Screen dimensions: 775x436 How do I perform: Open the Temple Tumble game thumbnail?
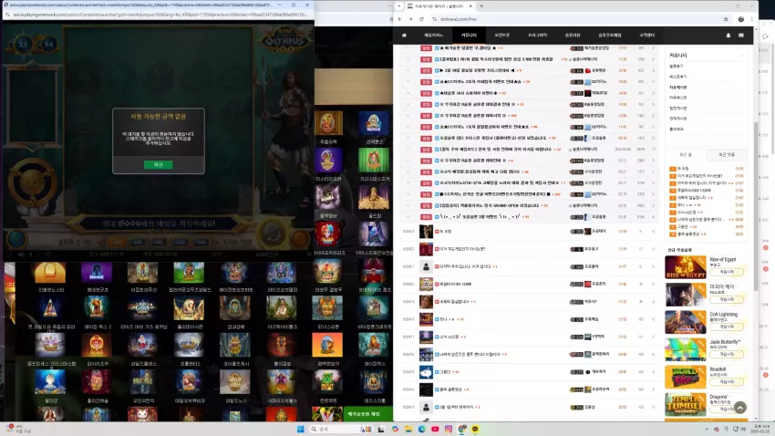click(685, 405)
